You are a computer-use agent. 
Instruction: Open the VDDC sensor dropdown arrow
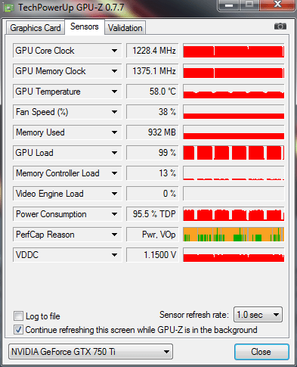114,255
